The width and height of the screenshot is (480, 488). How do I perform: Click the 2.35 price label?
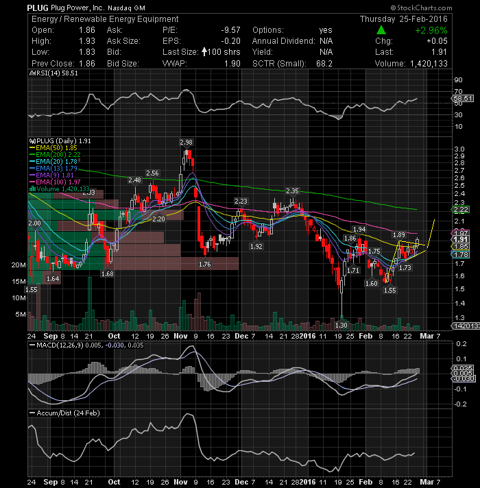(x=292, y=191)
